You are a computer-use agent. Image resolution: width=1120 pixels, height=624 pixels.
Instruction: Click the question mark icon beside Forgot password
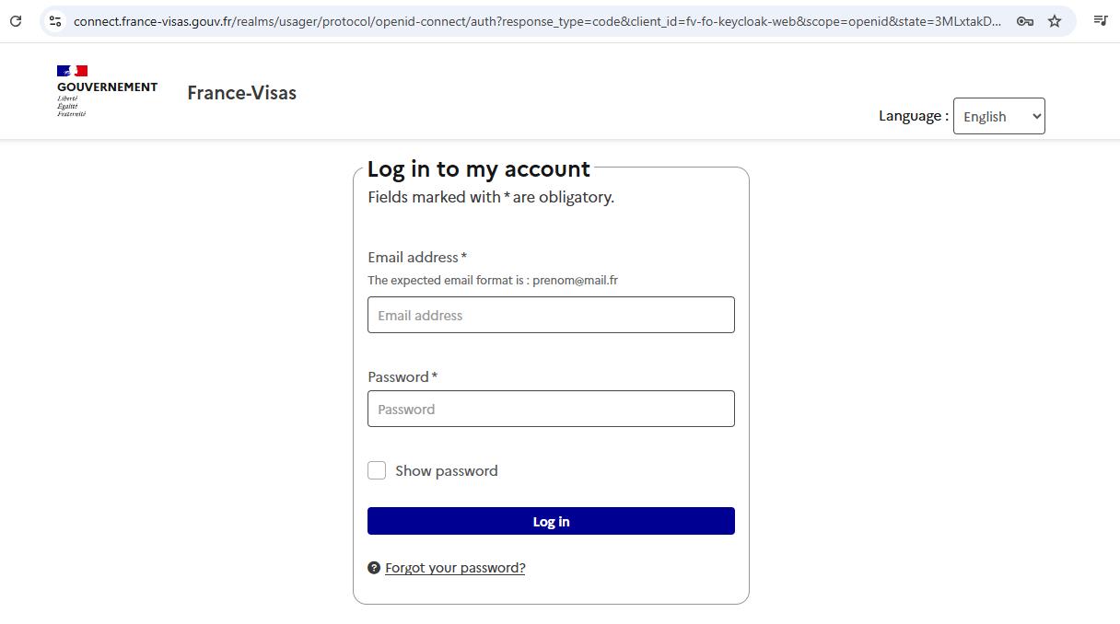click(x=374, y=568)
